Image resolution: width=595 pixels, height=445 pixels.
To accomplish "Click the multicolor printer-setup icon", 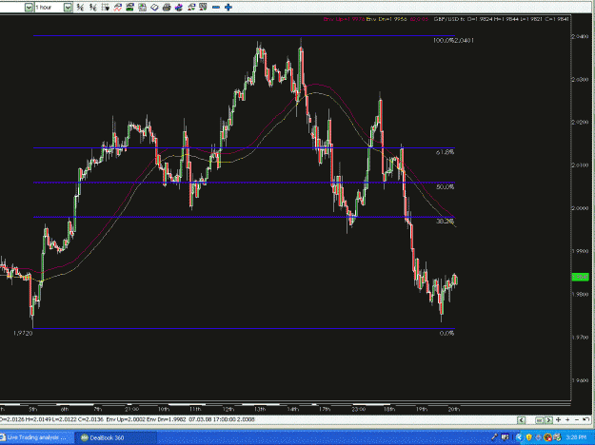I will 179,8.
